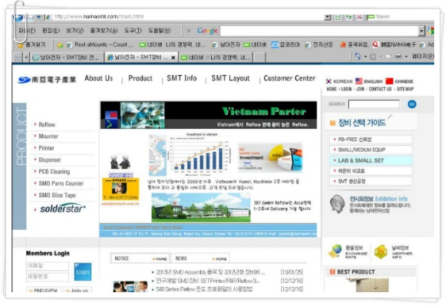Click the site search input field
The image size is (445, 306).
tap(374, 104)
